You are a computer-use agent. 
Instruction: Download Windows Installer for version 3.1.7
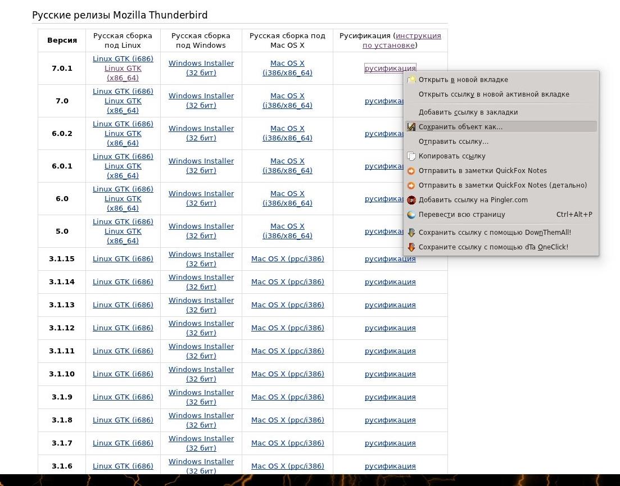point(201,443)
